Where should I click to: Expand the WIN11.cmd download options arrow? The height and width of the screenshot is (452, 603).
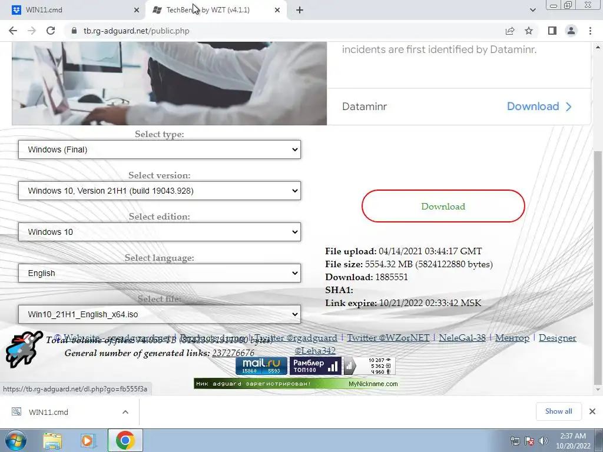coord(125,412)
